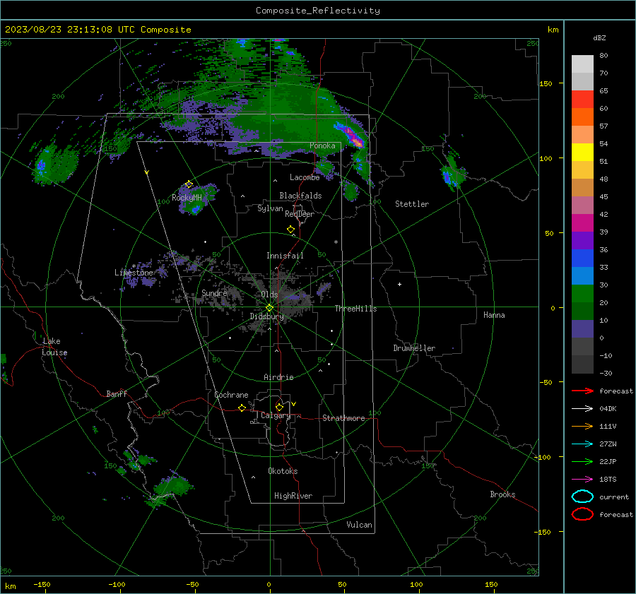
Task: Click the orange 111V arrow in legend
Action: (x=582, y=426)
